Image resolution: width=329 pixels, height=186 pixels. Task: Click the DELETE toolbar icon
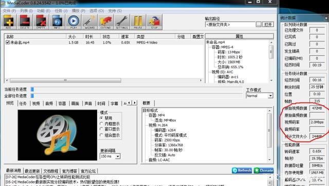click(x=25, y=22)
